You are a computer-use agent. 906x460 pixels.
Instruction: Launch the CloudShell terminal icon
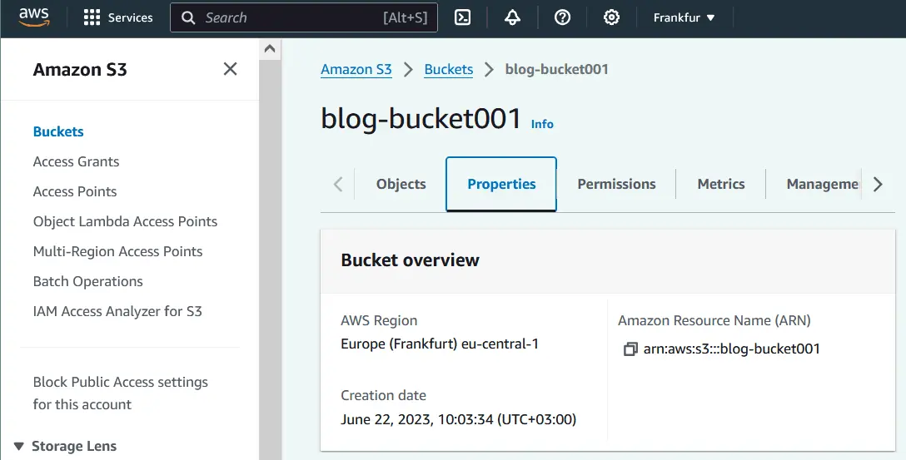[462, 17]
